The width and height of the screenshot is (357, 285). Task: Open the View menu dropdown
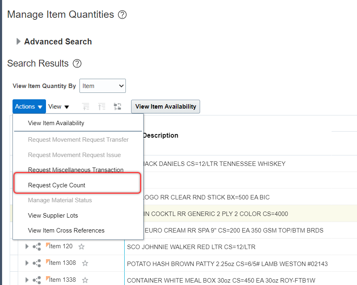58,106
